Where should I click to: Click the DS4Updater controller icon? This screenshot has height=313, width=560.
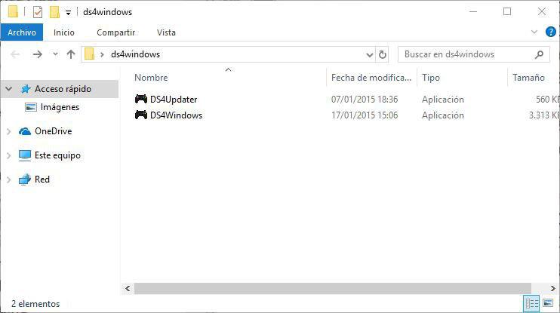point(141,100)
